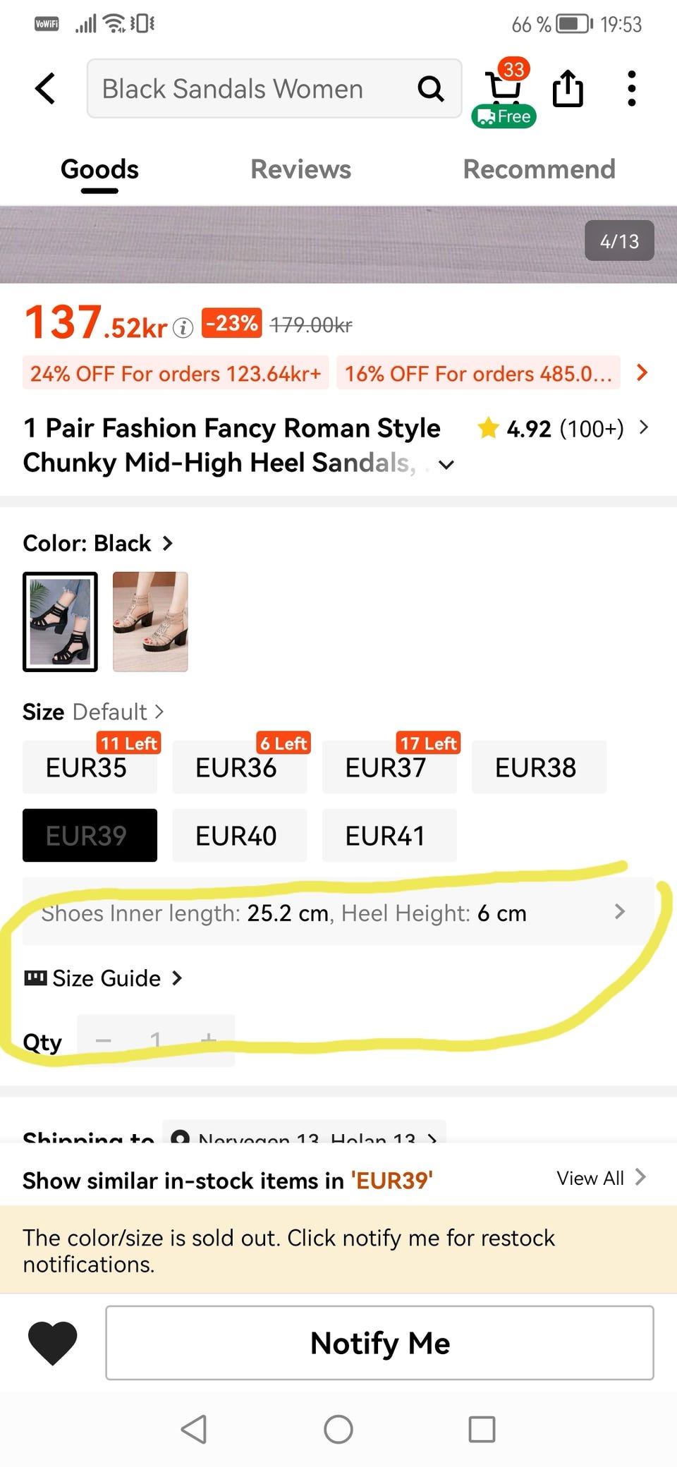The image size is (677, 1467).
Task: Tap the share icon
Action: tap(568, 89)
